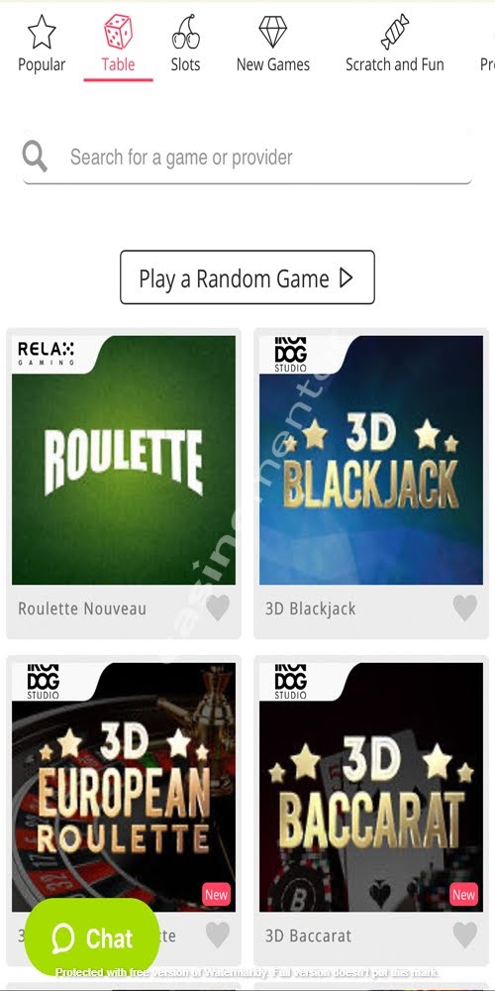Click Iron Dog Studio logo on 3D Blackjack
This screenshot has width=495, height=991.
point(290,354)
